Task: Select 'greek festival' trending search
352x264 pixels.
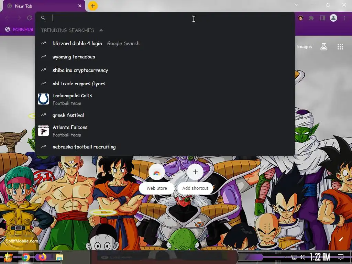Action: pos(165,115)
